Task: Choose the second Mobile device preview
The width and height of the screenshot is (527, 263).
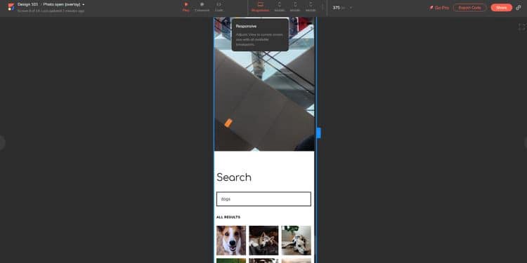Action: click(x=295, y=7)
